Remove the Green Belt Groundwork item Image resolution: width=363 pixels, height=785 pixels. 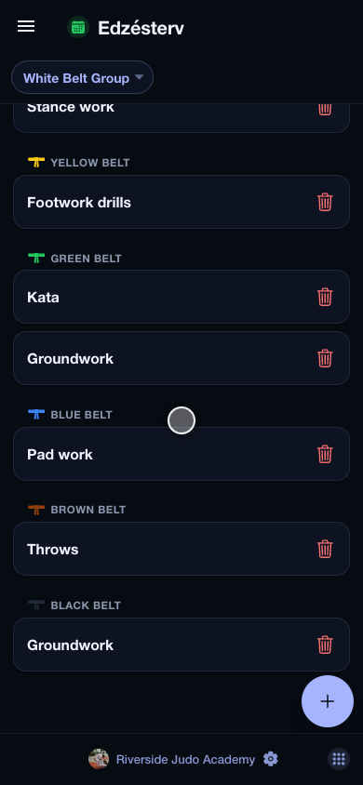pos(325,358)
